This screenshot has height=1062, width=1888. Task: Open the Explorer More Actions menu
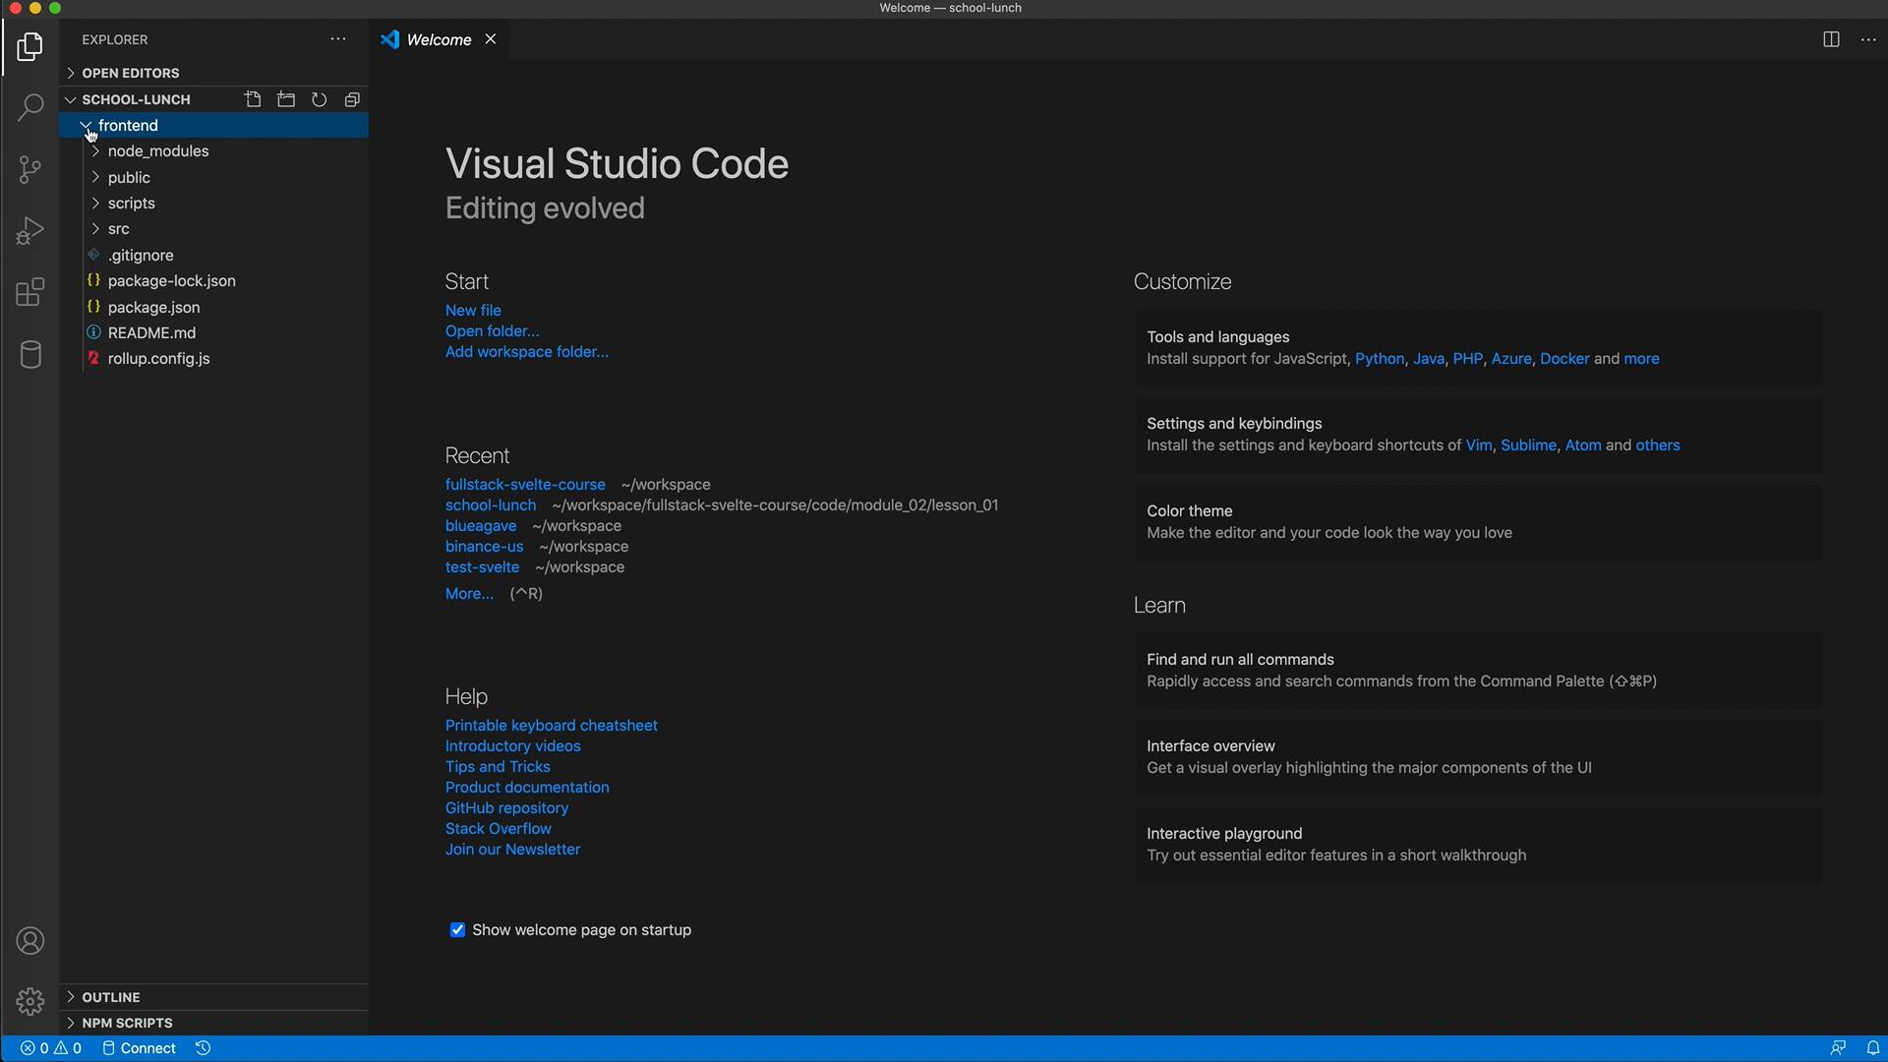pos(338,39)
